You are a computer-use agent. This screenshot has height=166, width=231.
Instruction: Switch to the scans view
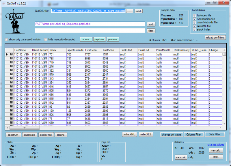pyautogui.click(x=86, y=39)
